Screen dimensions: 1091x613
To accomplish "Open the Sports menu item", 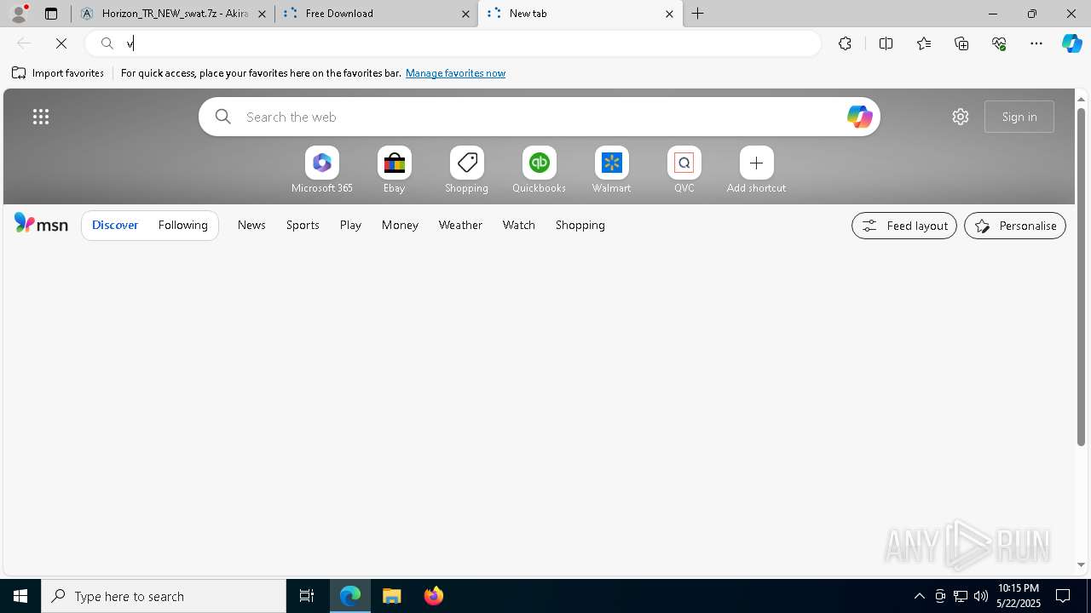I will coord(303,225).
